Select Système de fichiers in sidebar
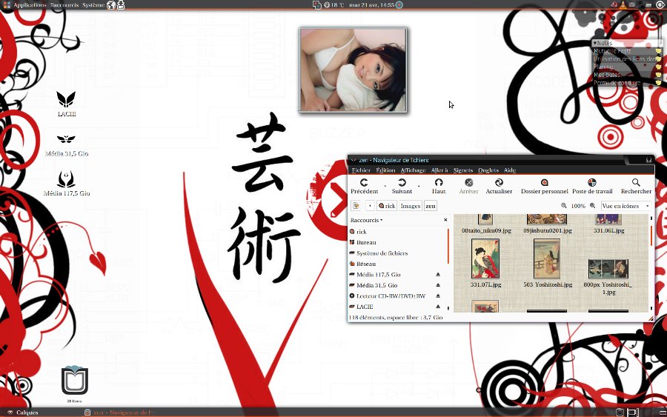Screen dimensions: 667x417 (x=397, y=253)
